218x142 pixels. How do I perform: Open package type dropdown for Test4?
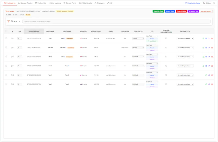pos(185,75)
